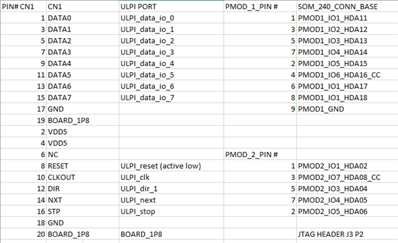Select the SOM_240_CONN_BASE header cell

pos(347,6)
